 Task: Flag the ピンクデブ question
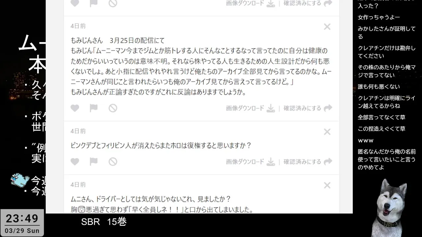click(94, 162)
